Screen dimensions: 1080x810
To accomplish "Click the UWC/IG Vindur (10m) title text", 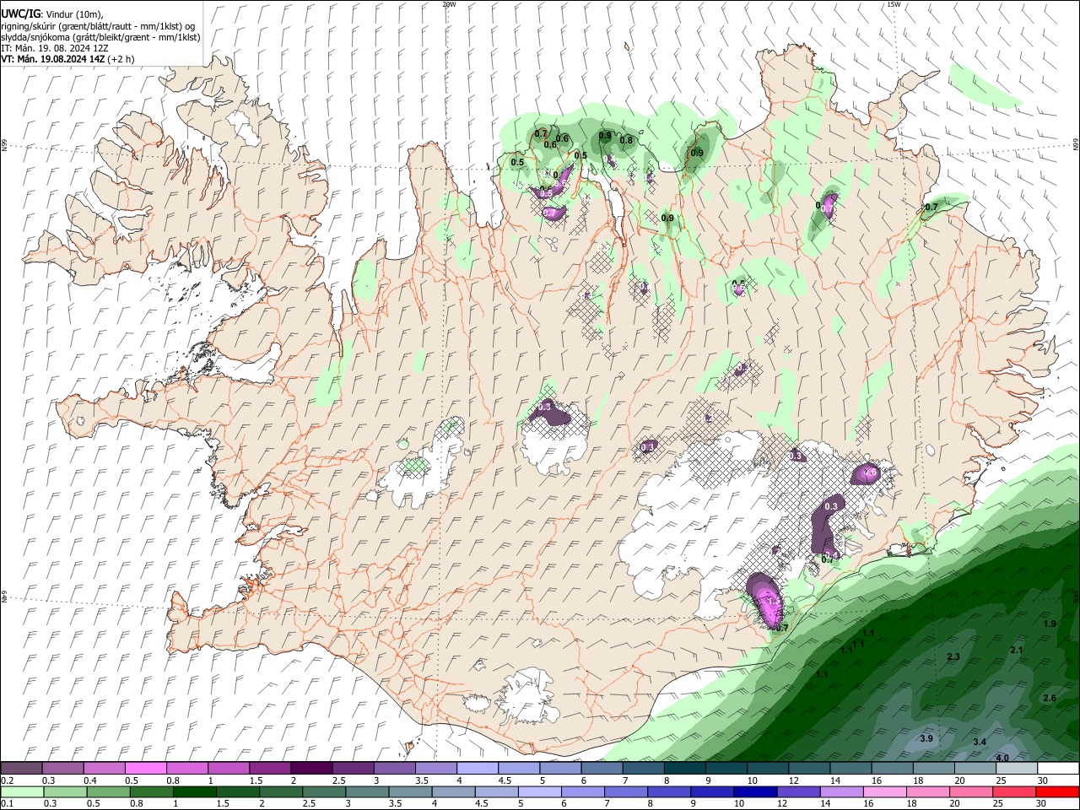I will point(52,14).
